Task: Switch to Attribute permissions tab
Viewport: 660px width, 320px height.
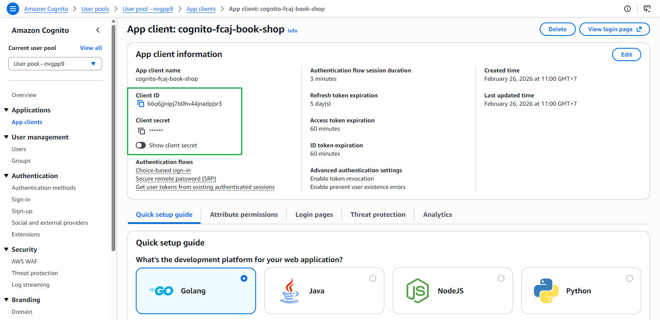Action: (x=244, y=215)
